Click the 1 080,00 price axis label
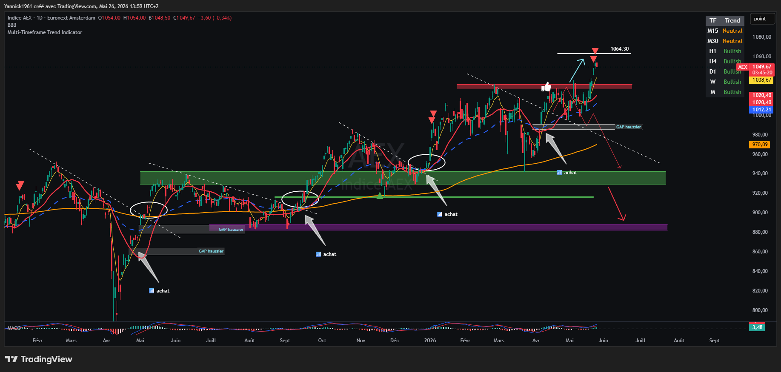 click(x=762, y=37)
